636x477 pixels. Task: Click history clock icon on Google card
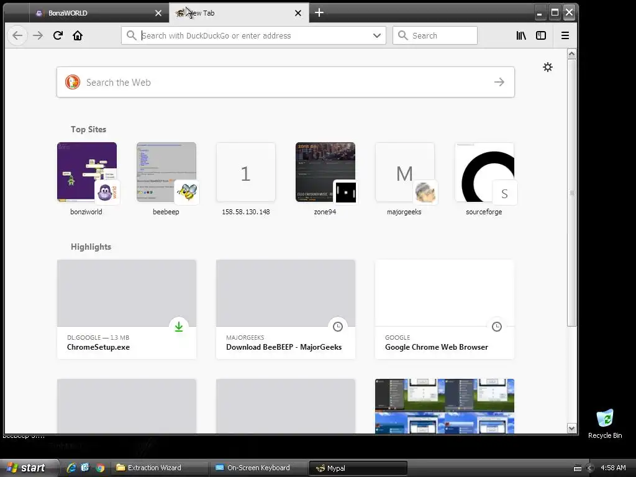tap(497, 327)
